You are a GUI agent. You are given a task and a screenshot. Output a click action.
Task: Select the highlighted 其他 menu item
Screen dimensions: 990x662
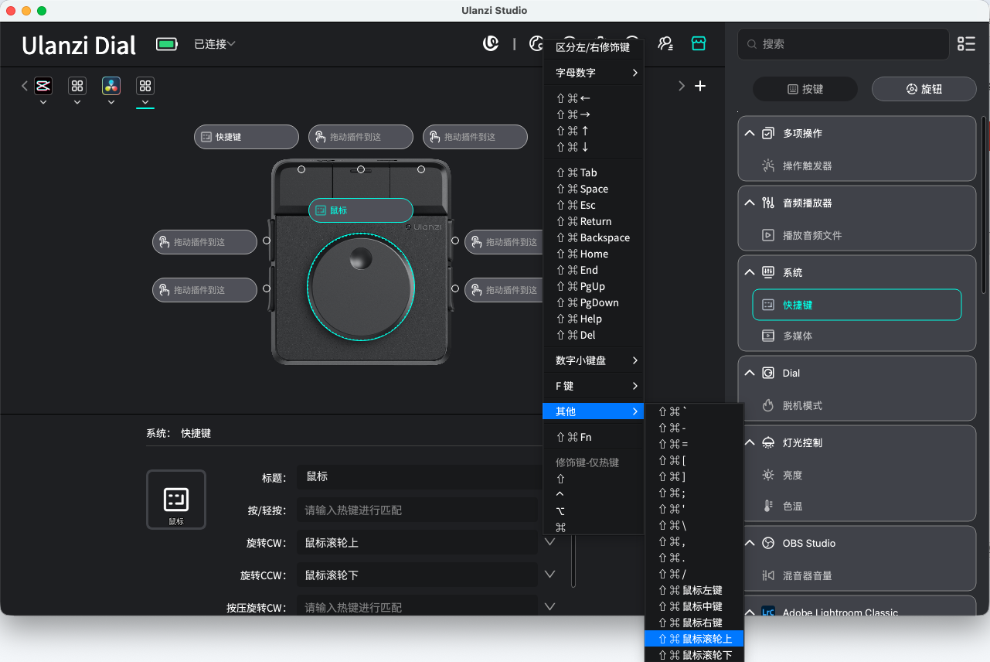point(594,411)
